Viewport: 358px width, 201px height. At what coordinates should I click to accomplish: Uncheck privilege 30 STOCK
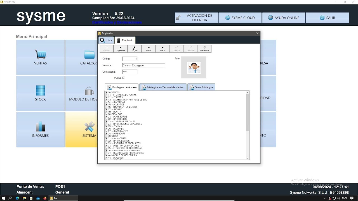coord(106,136)
